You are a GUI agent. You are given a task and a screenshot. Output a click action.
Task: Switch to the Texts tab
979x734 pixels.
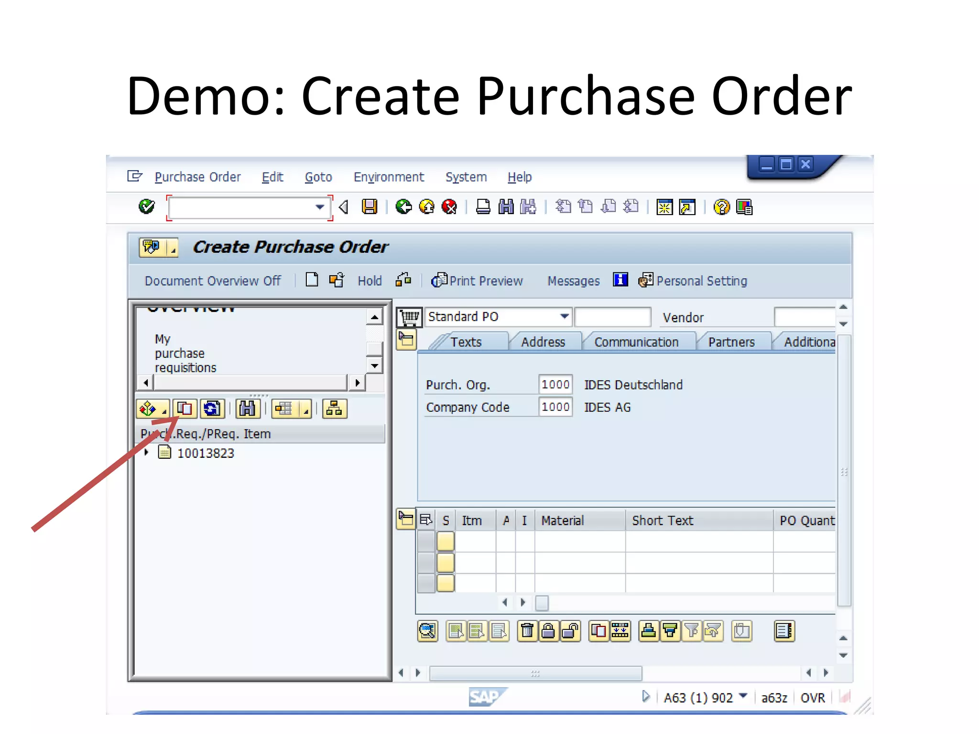pyautogui.click(x=466, y=342)
